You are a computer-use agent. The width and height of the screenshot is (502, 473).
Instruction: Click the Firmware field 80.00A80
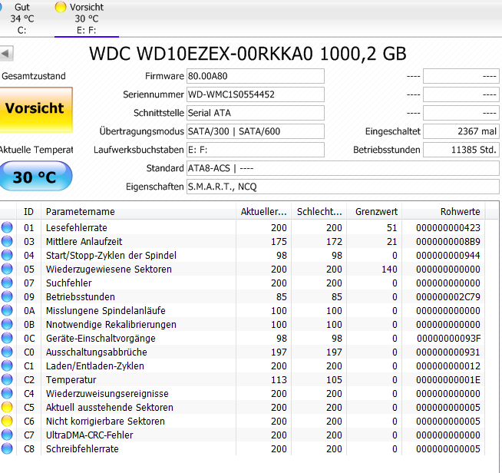256,76
